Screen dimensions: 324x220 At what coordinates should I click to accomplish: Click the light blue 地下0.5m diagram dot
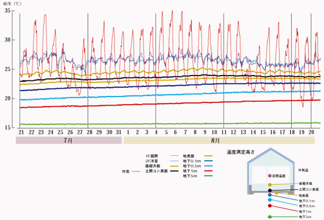click(x=269, y=200)
